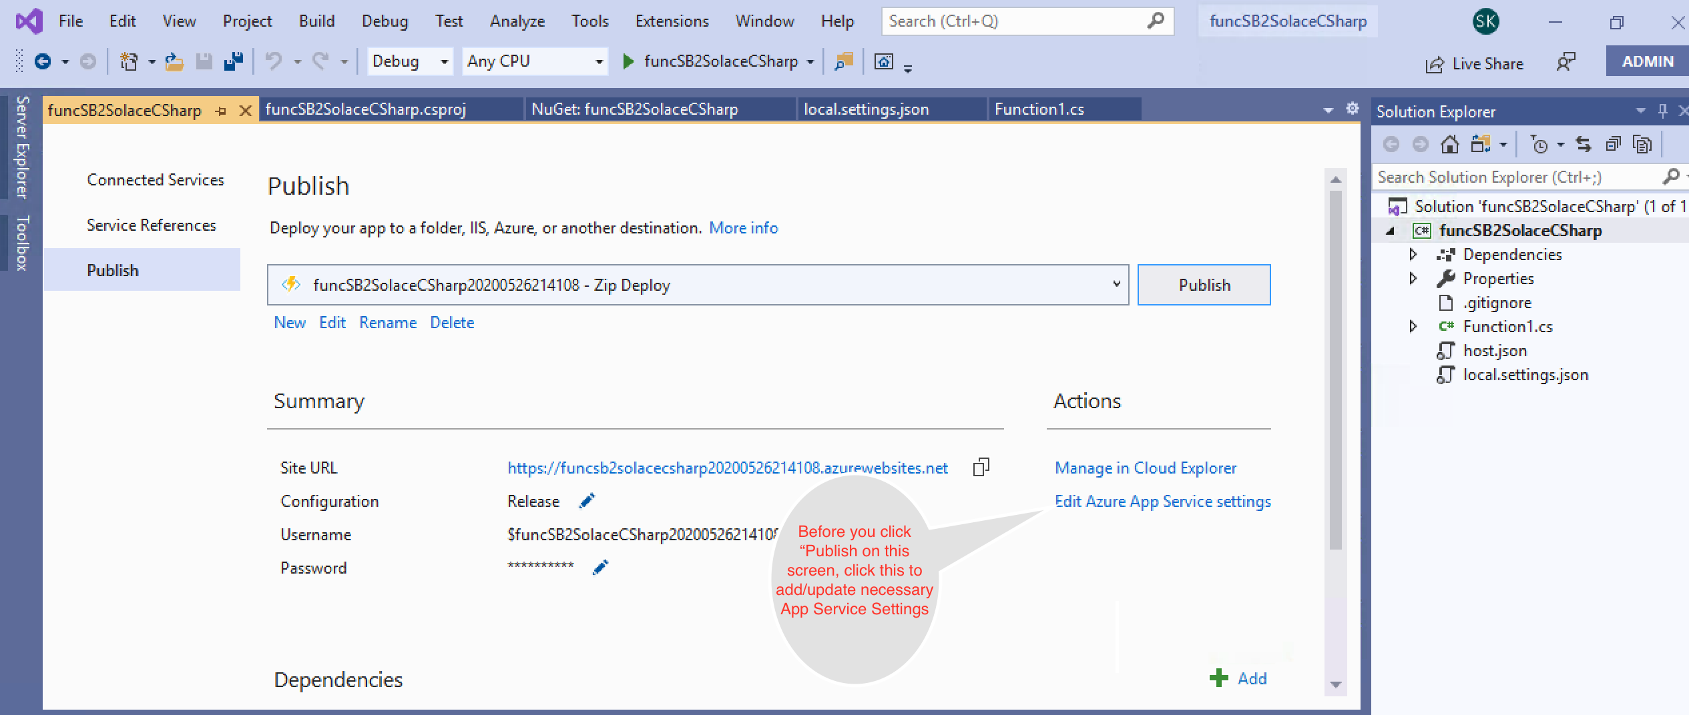
Task: Click the Open File toolbar icon
Action: coord(174,62)
